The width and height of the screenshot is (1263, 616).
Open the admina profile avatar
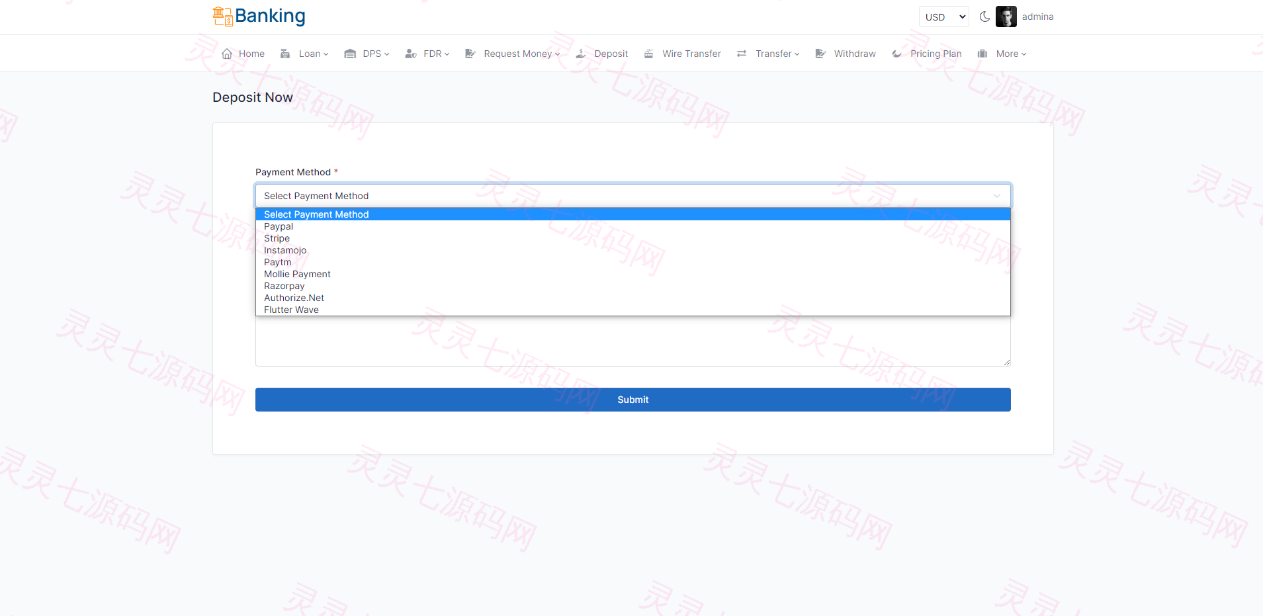click(x=1006, y=17)
